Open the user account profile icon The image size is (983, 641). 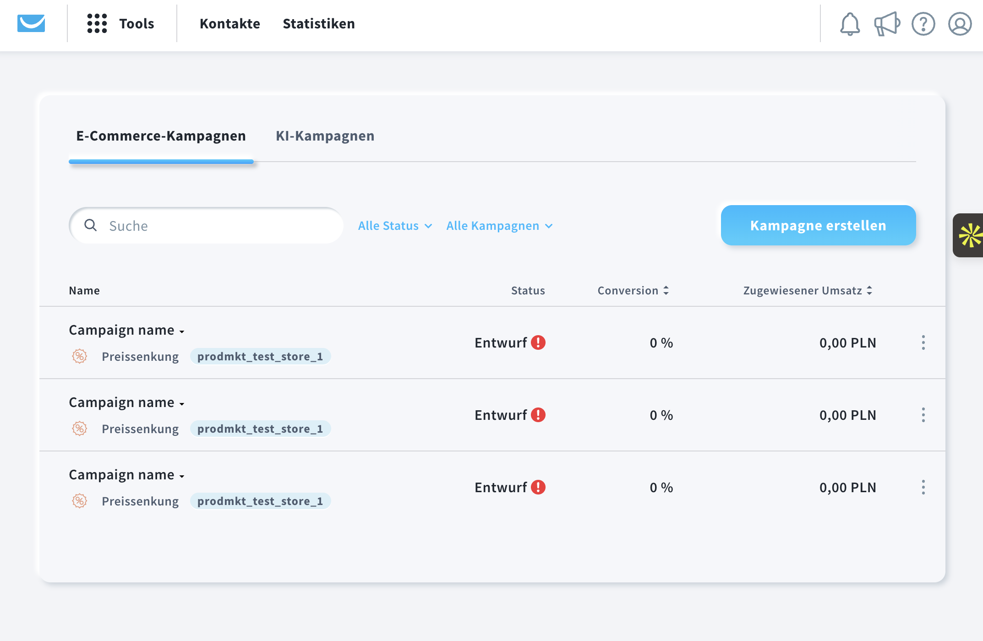pos(960,24)
